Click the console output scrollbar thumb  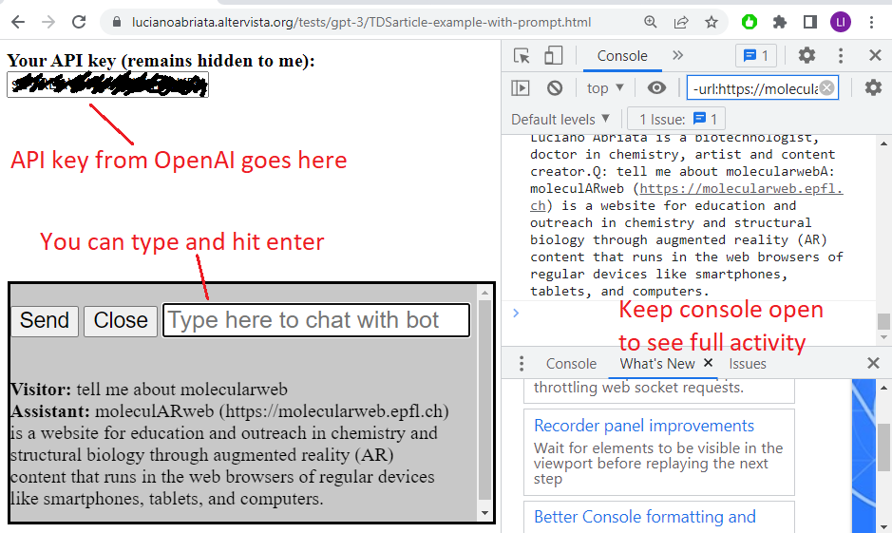883,321
